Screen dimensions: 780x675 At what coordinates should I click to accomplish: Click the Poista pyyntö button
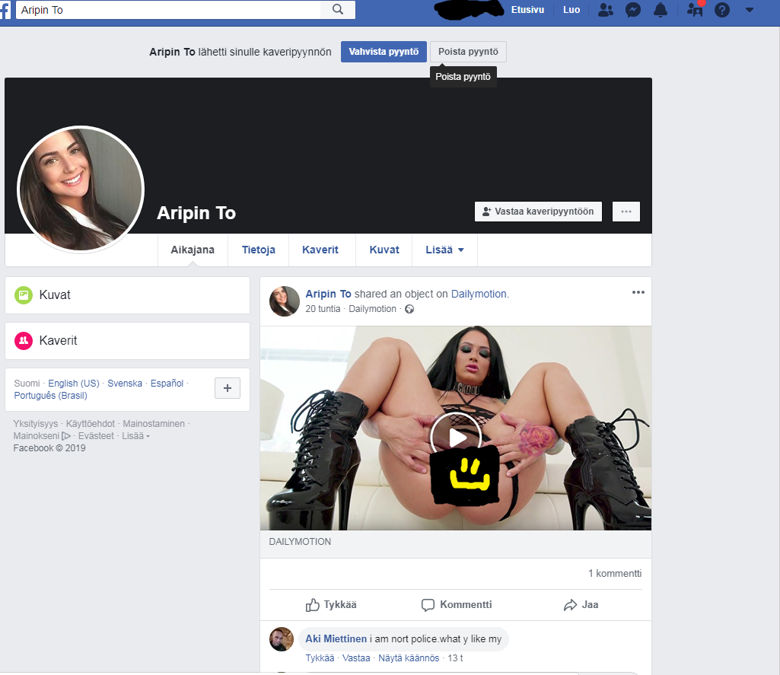tap(468, 52)
